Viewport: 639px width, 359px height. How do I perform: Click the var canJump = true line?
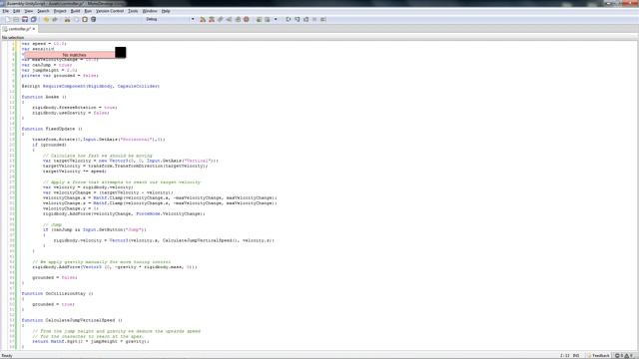point(47,65)
